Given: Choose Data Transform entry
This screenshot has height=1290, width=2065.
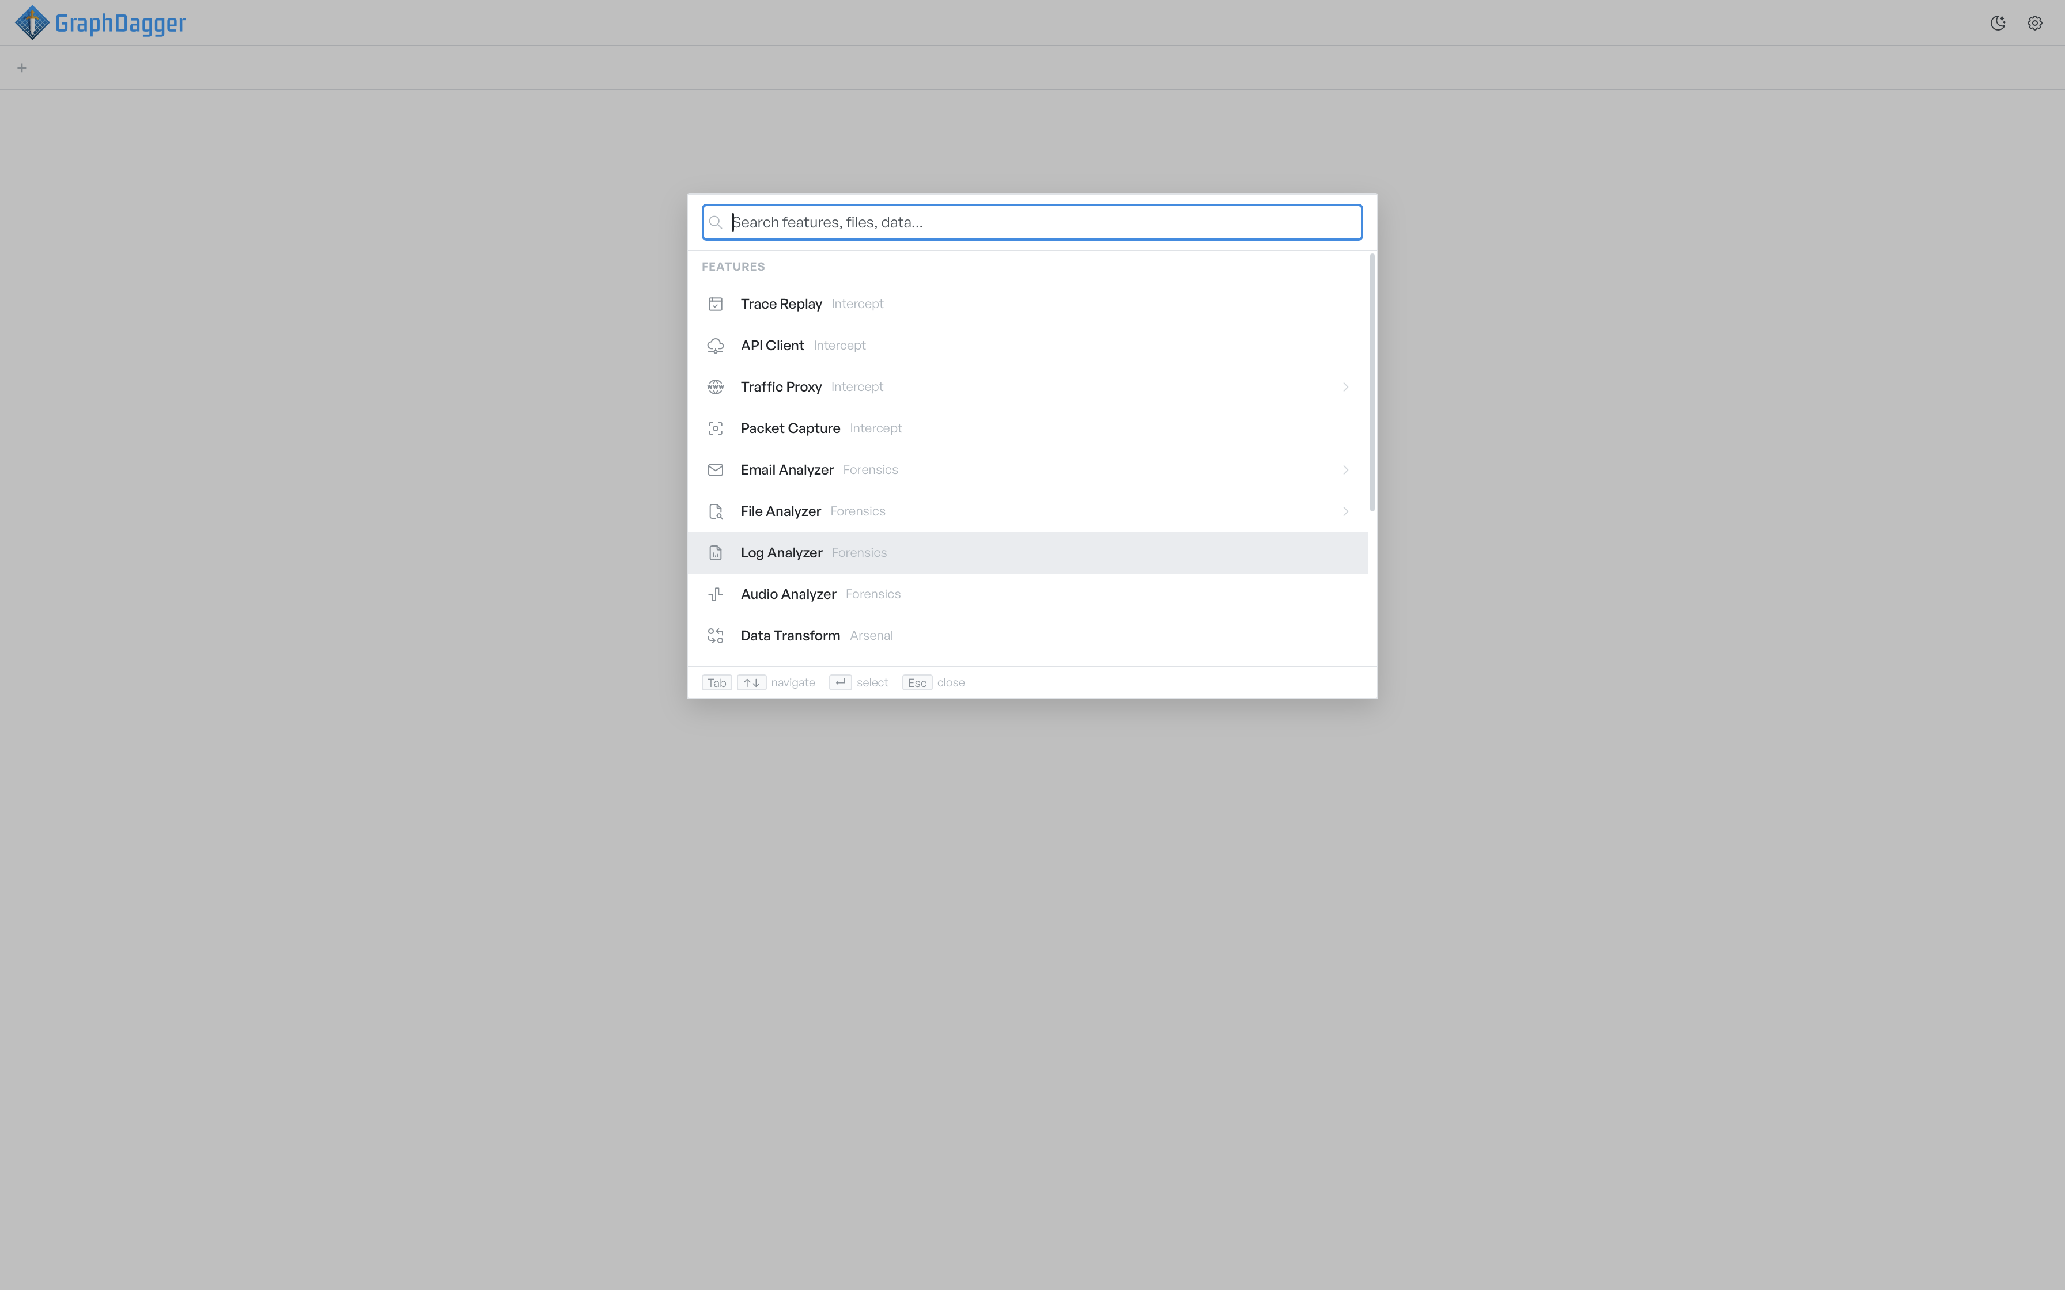Looking at the screenshot, I should coord(1027,636).
